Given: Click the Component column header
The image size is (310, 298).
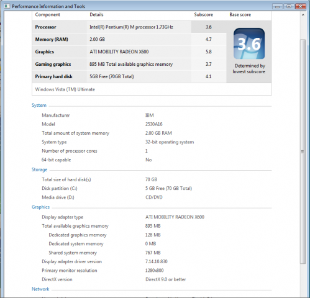Looking at the screenshot, I should click(x=47, y=15).
